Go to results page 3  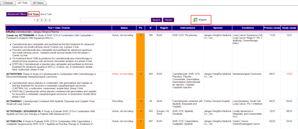coord(42,20)
